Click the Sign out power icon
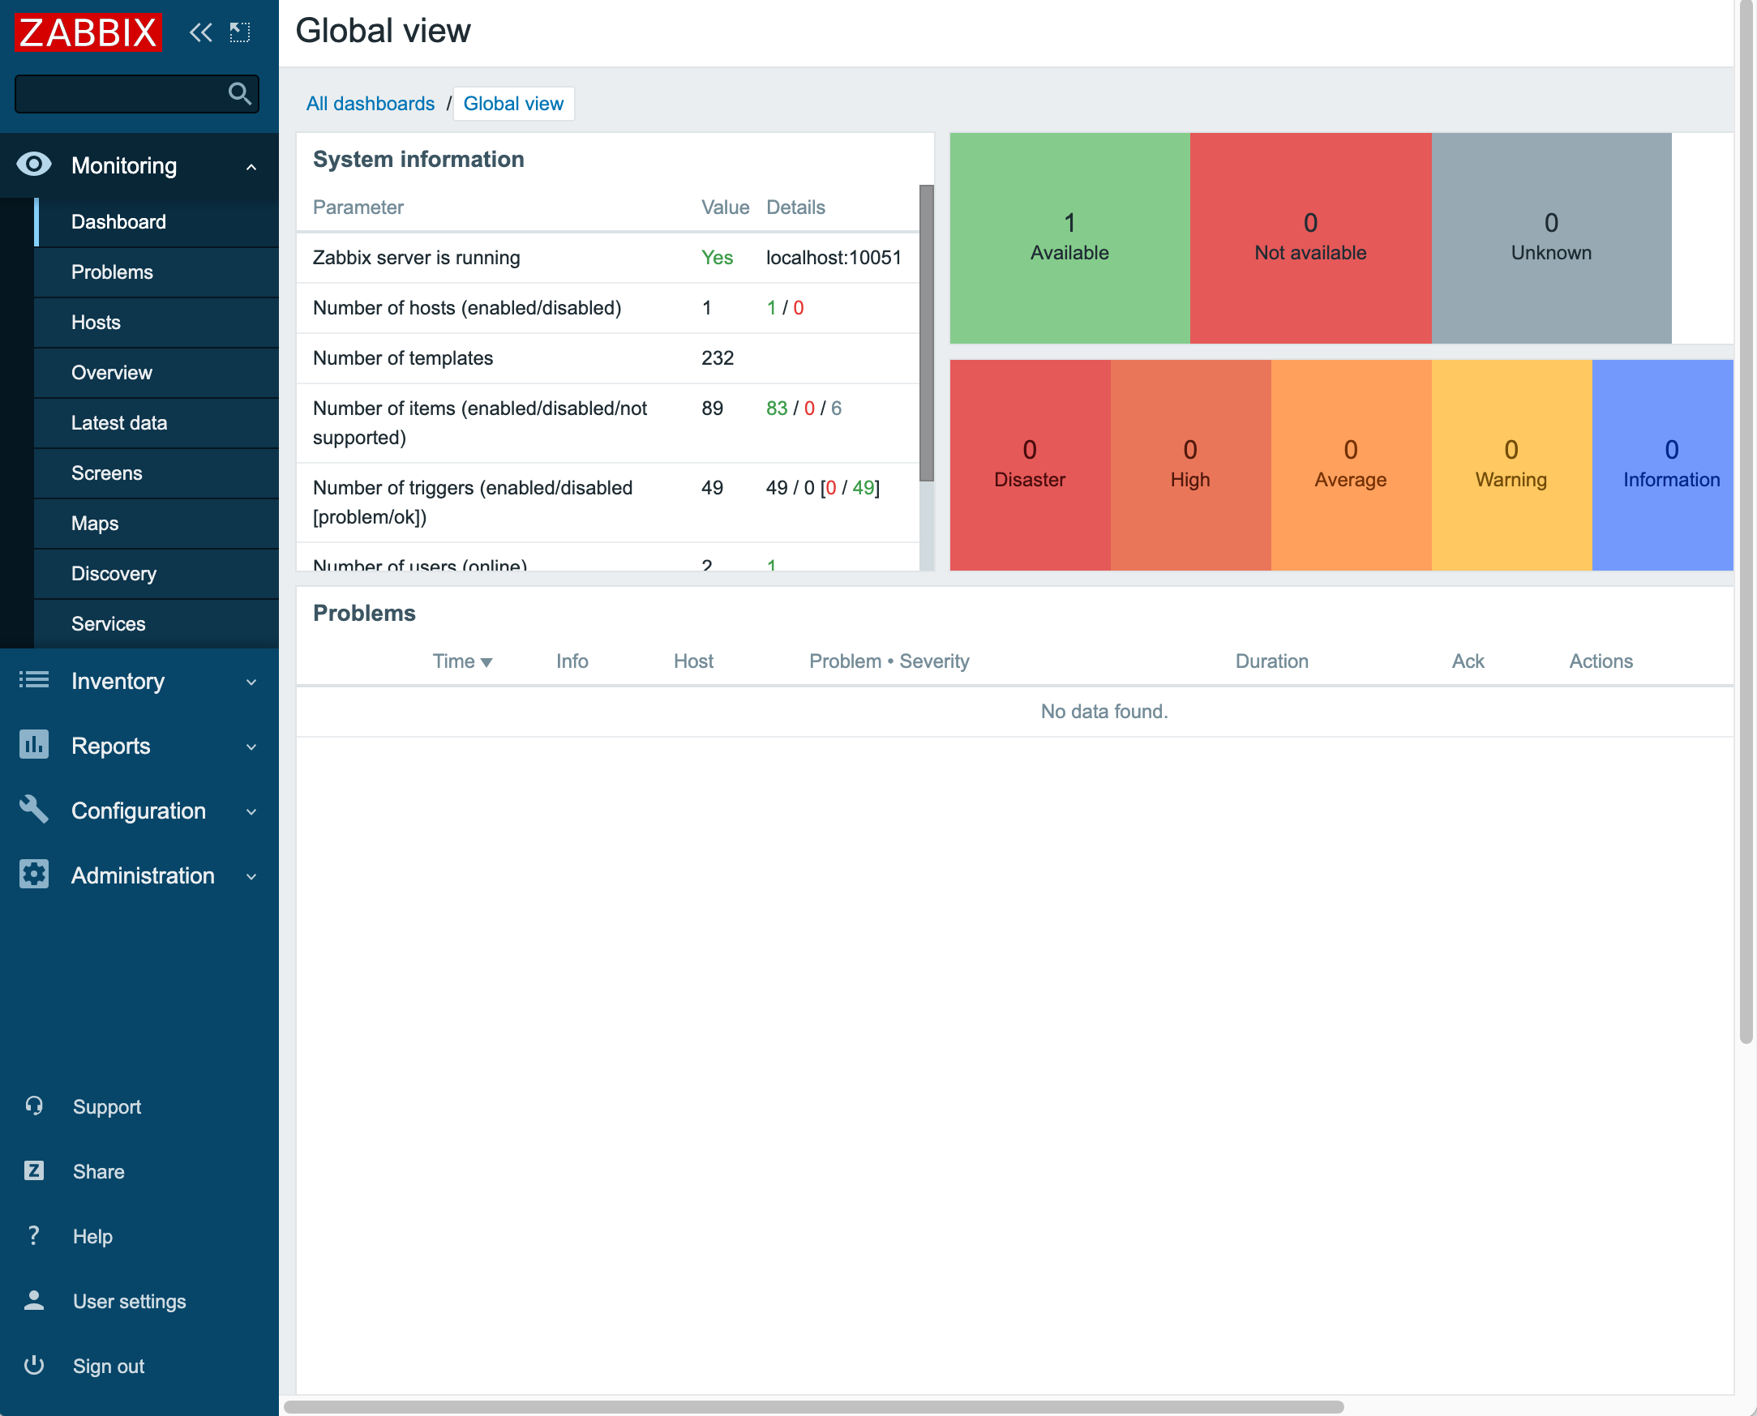 [x=34, y=1365]
